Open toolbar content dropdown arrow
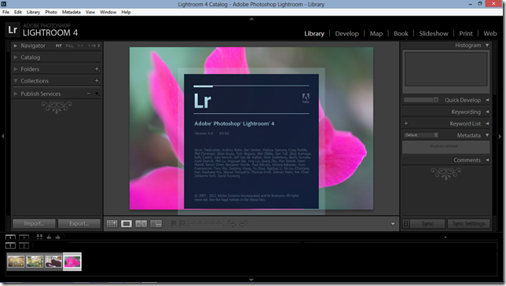 pos(393,223)
